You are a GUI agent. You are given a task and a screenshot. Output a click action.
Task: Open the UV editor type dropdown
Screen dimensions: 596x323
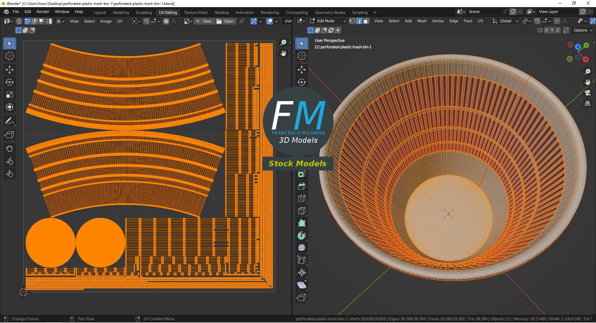pyautogui.click(x=8, y=21)
